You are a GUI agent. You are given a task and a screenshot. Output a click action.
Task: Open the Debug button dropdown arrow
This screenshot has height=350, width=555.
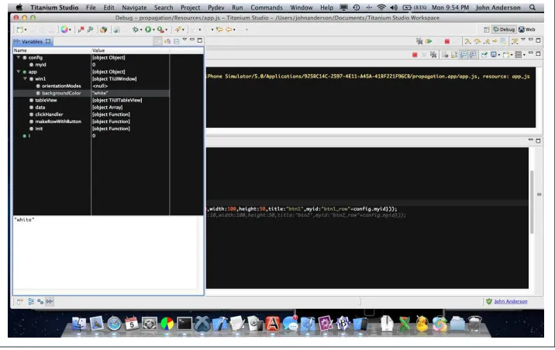pyautogui.click(x=141, y=30)
